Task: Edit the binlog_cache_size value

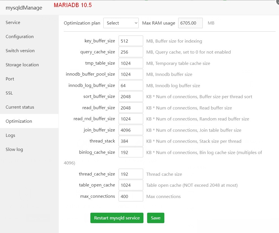Action: (x=131, y=152)
